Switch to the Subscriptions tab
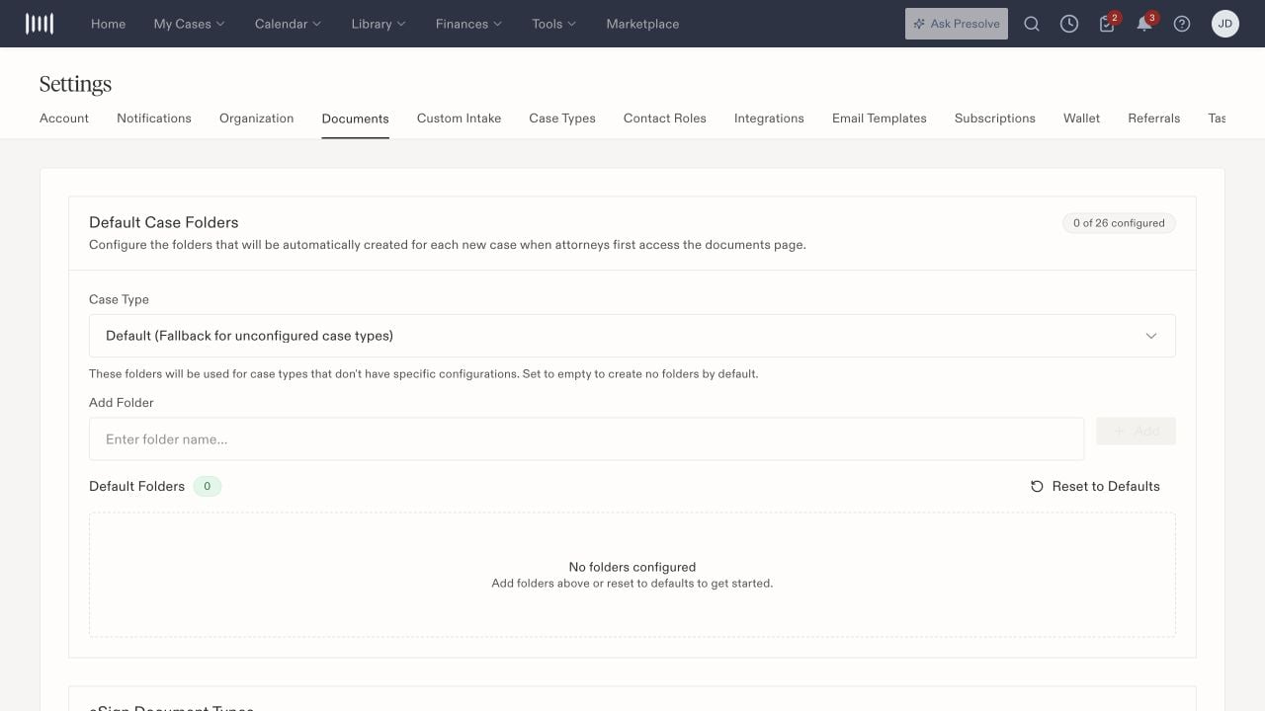Viewport: 1265px width, 711px height. click(995, 118)
